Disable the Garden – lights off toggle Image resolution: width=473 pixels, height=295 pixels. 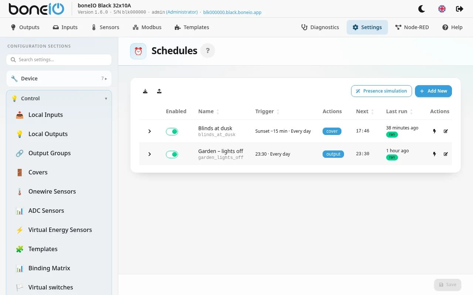172,154
